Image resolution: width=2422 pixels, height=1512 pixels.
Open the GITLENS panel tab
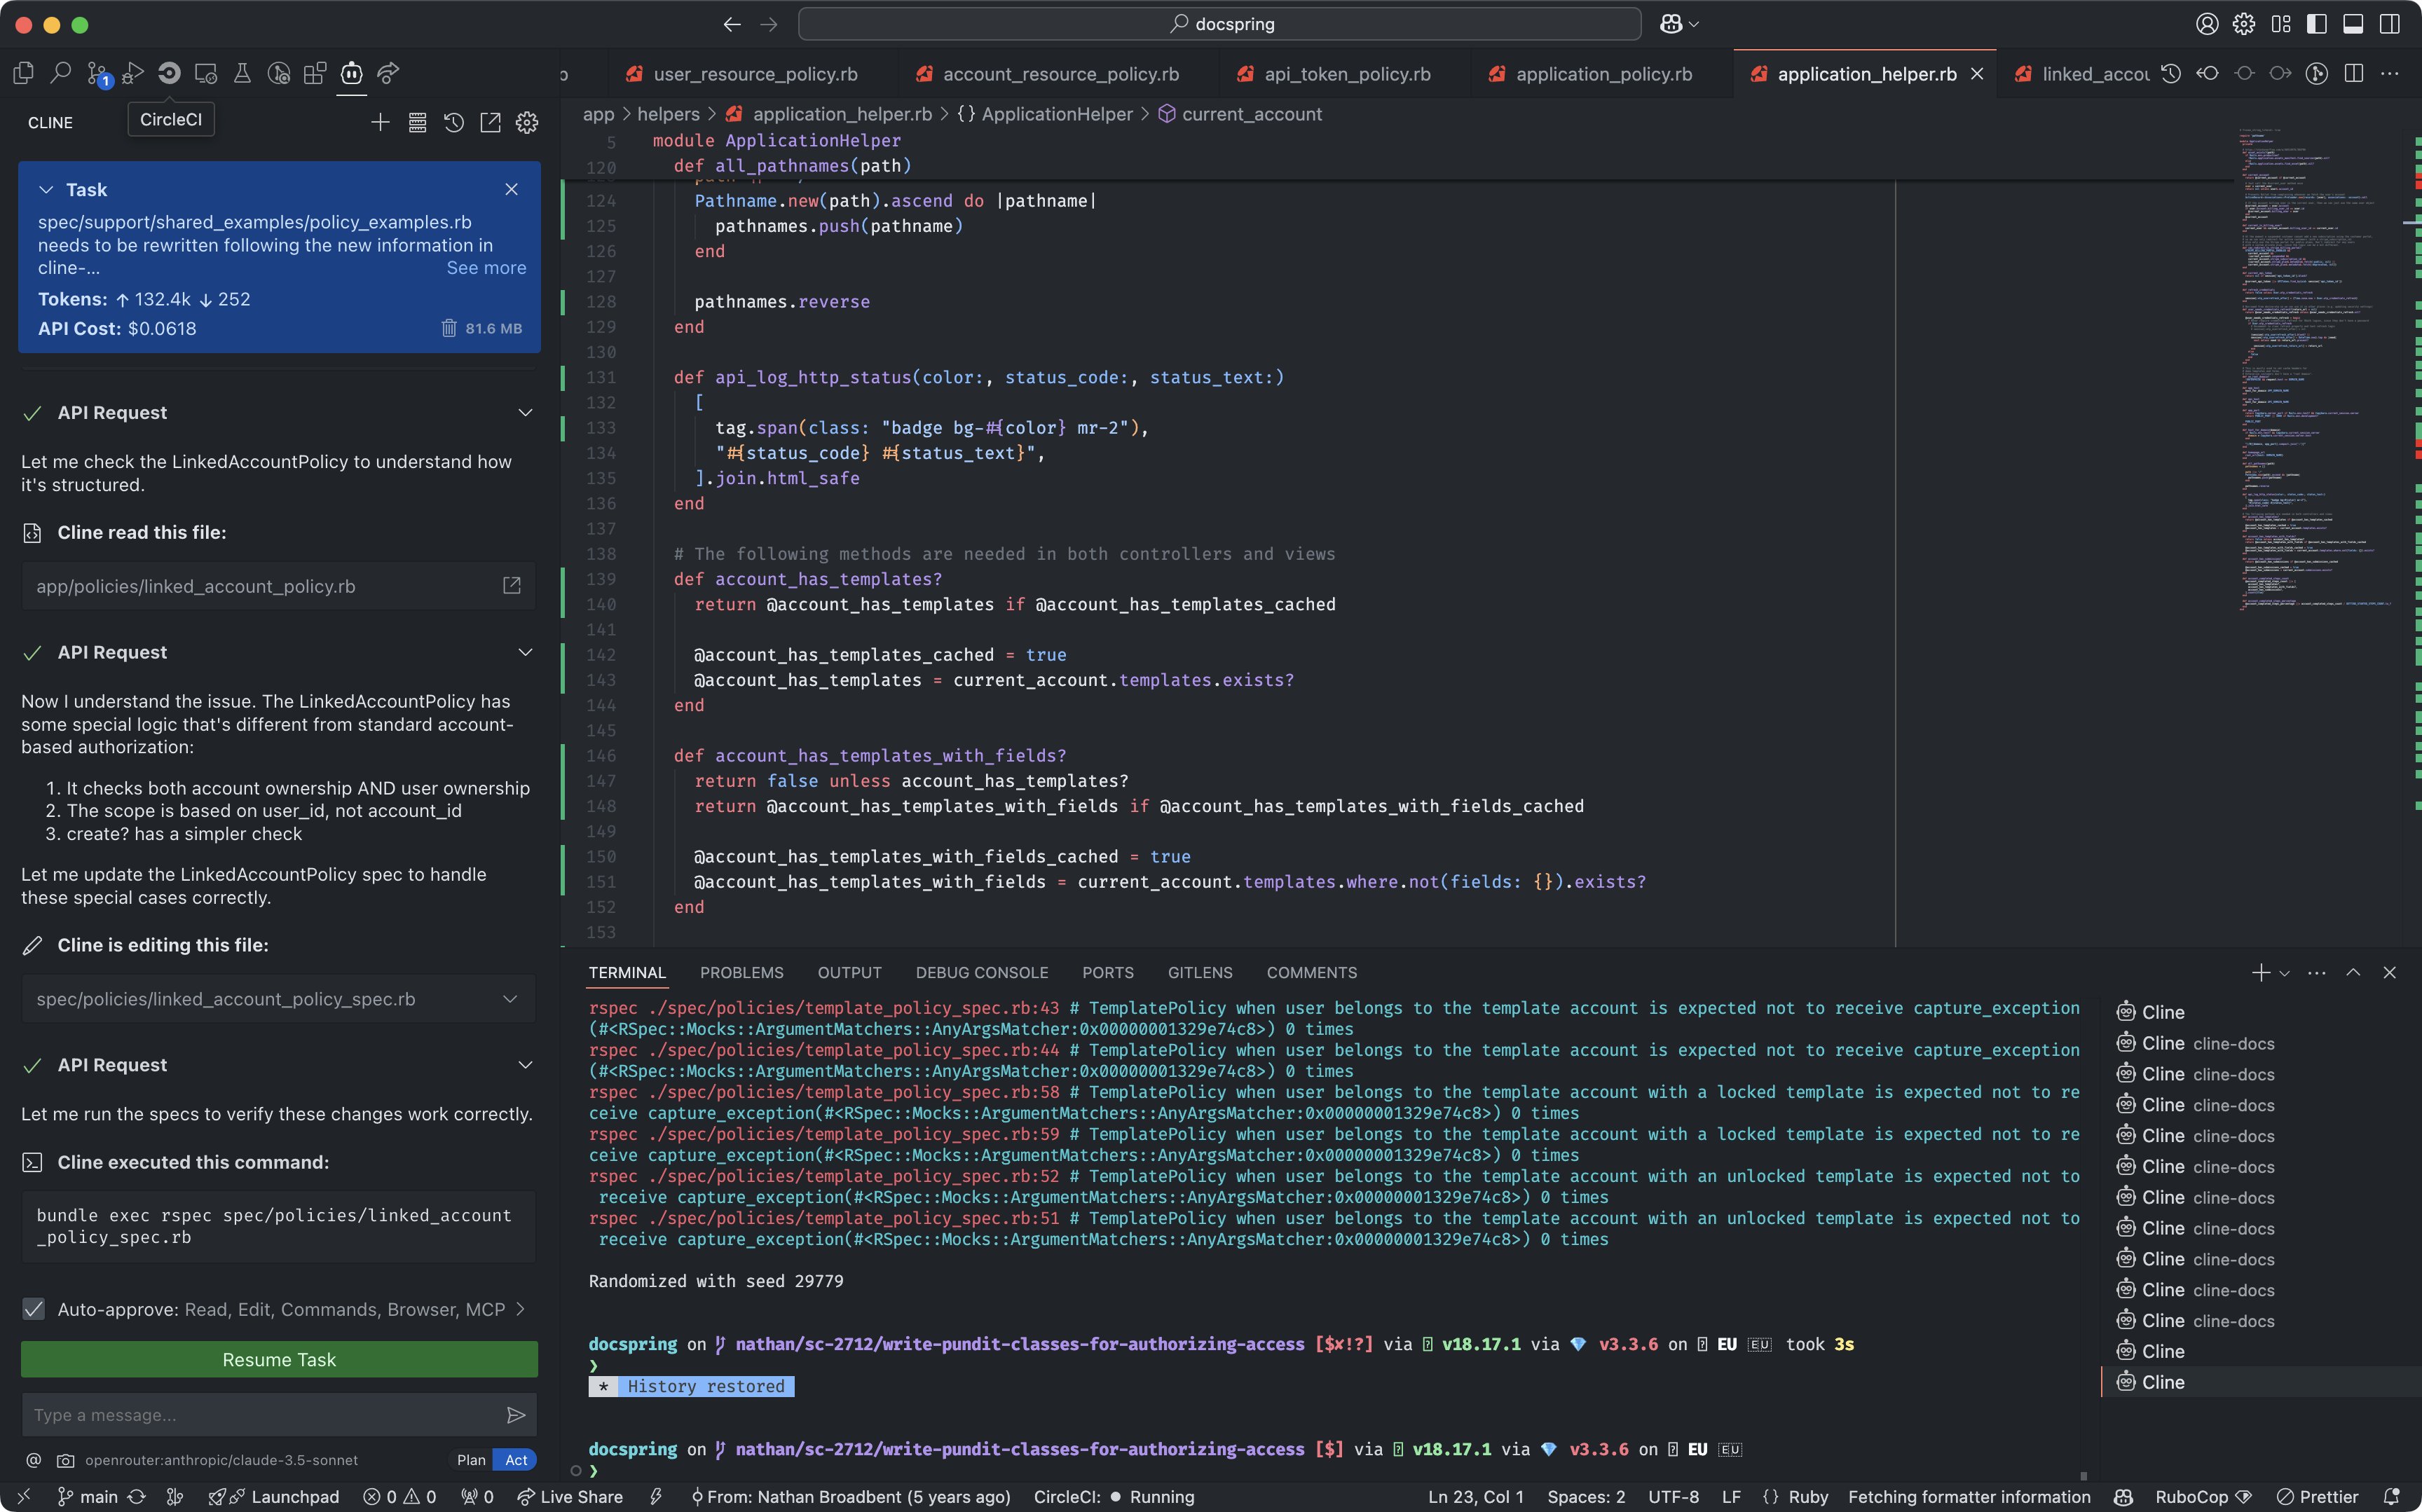coord(1200,973)
